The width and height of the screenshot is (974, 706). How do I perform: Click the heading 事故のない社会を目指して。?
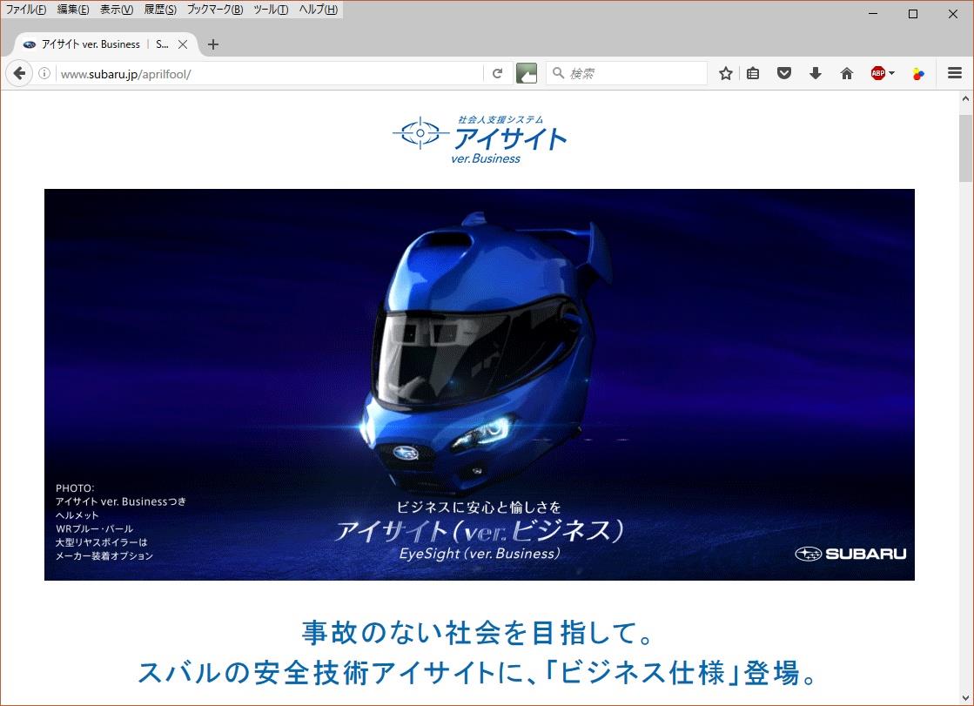click(479, 633)
